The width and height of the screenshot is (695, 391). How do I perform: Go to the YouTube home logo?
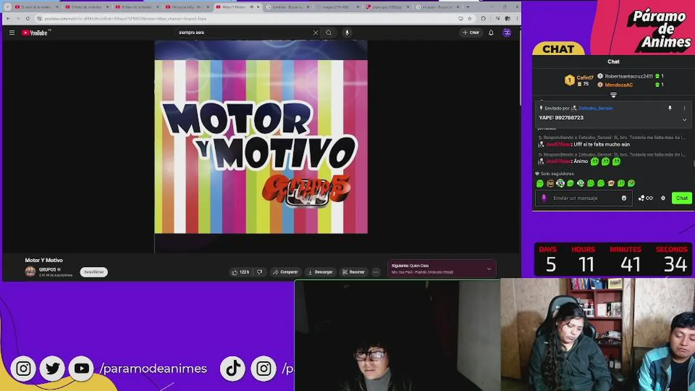point(36,33)
